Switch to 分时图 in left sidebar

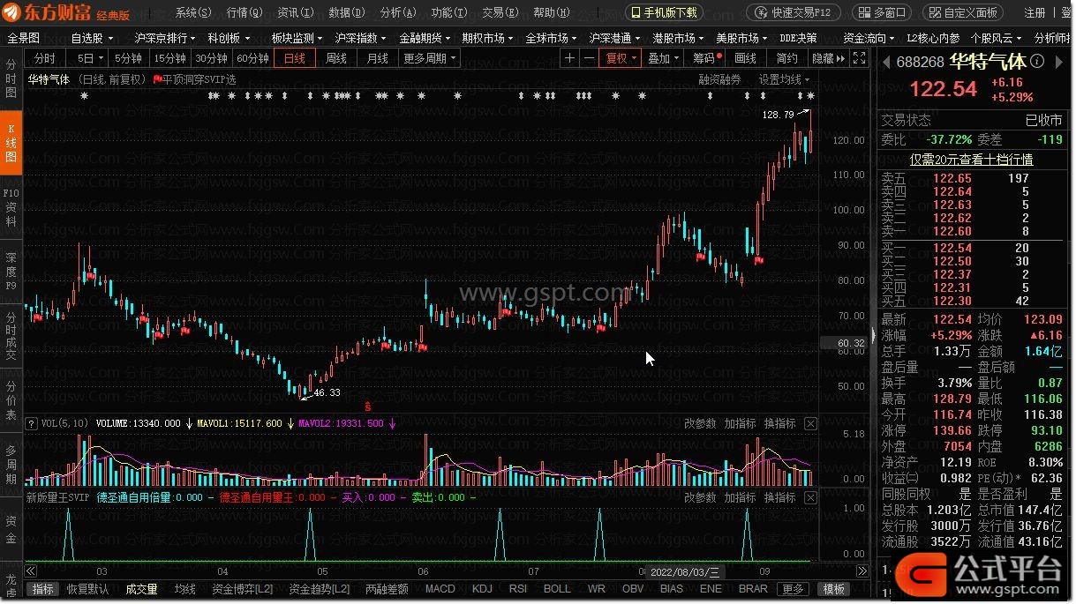point(11,78)
